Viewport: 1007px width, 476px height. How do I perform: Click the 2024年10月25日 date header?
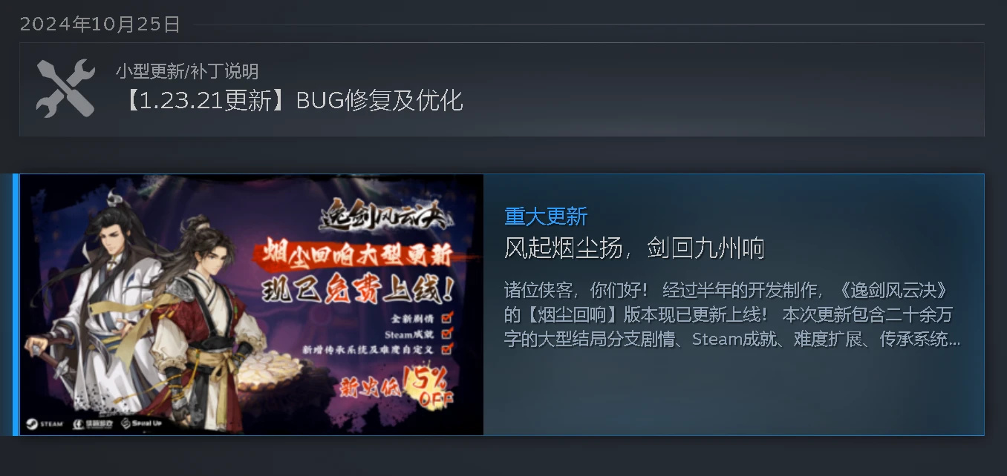pyautogui.click(x=100, y=24)
